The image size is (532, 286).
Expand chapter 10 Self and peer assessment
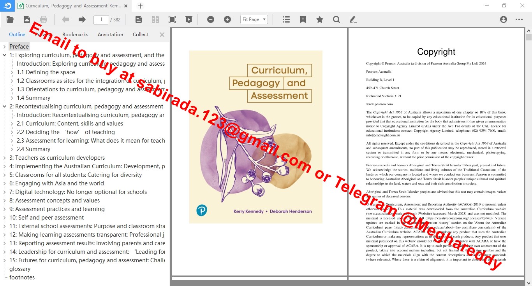pyautogui.click(x=4, y=218)
